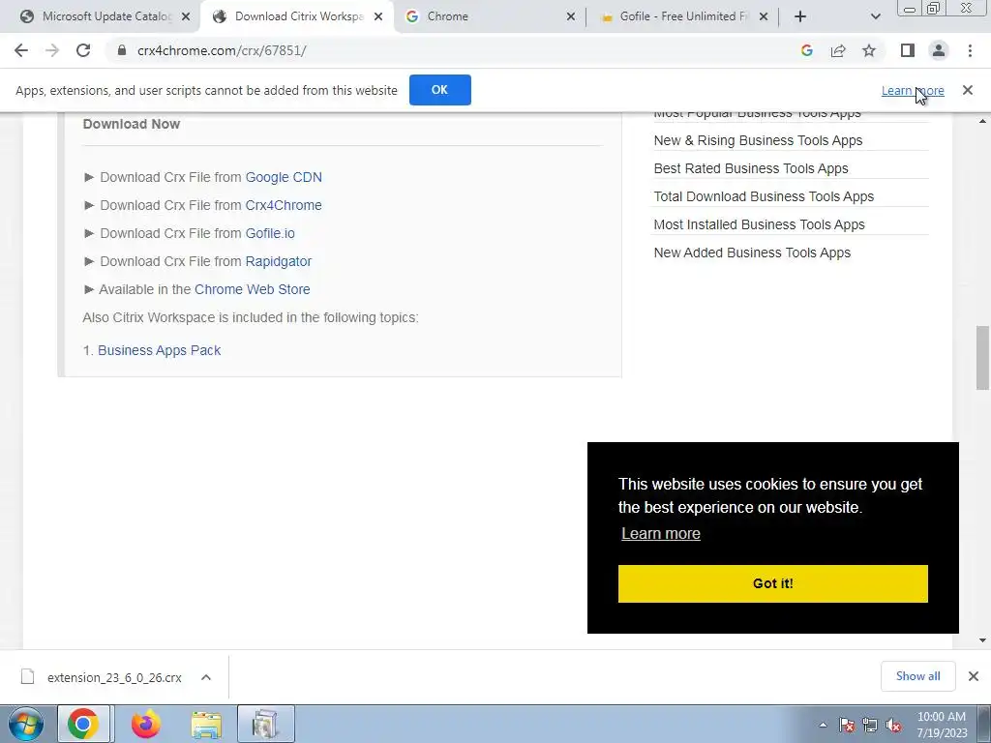This screenshot has width=991, height=743.
Task: Open Learn more link in infobar
Action: point(913,90)
